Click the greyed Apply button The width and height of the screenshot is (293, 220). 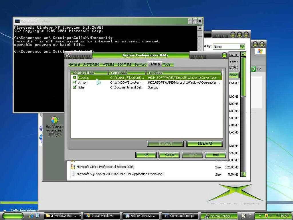pos(193,155)
